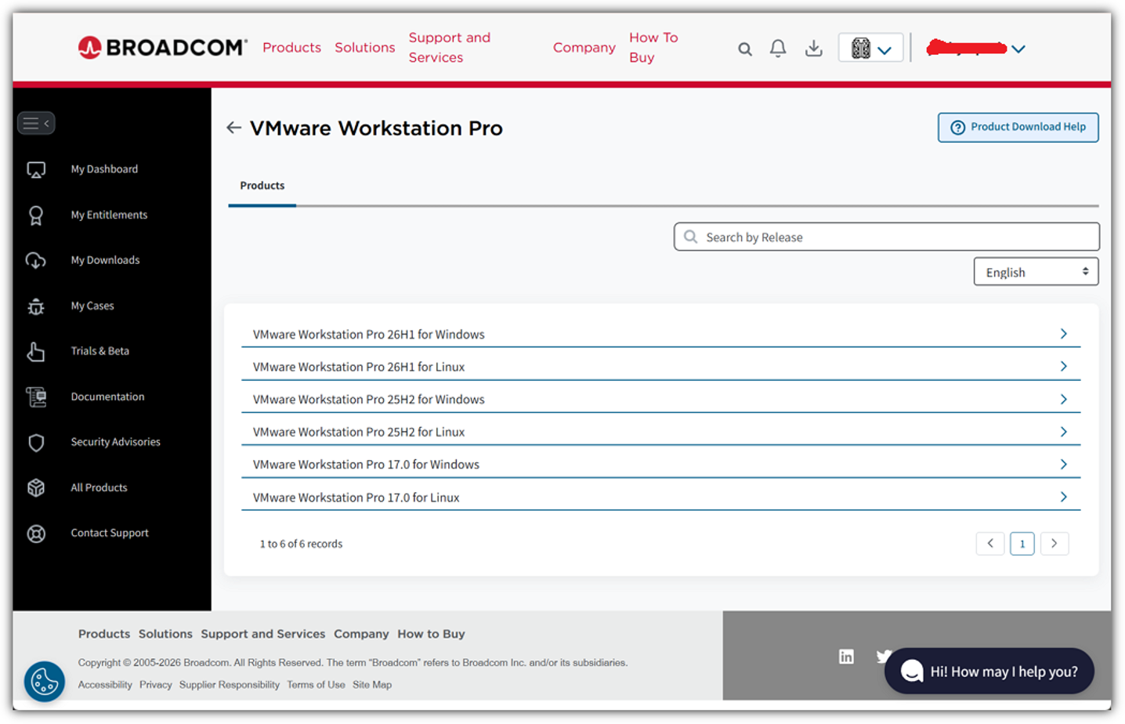Open Privacy link in footer
1125x724 pixels.
(x=155, y=685)
